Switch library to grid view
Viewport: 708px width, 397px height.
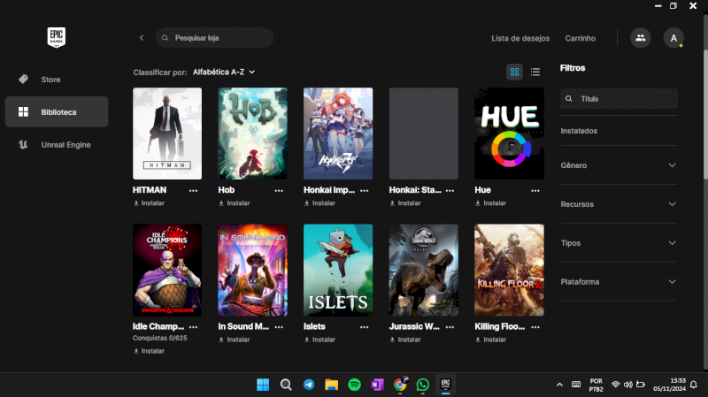[x=514, y=72]
